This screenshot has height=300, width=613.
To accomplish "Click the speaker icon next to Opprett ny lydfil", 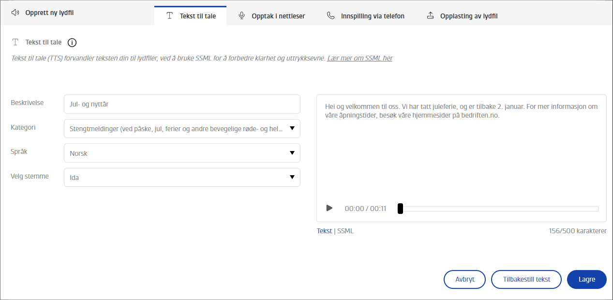I will pos(15,13).
